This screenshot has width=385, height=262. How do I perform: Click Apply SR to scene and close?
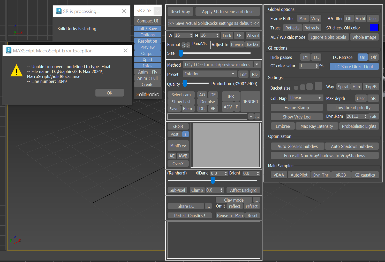point(228,12)
